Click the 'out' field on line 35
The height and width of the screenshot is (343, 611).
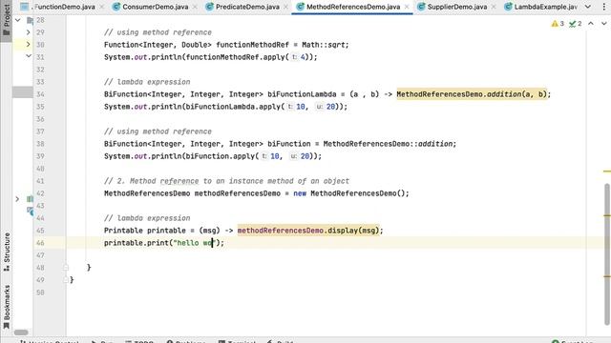pyautogui.click(x=140, y=107)
